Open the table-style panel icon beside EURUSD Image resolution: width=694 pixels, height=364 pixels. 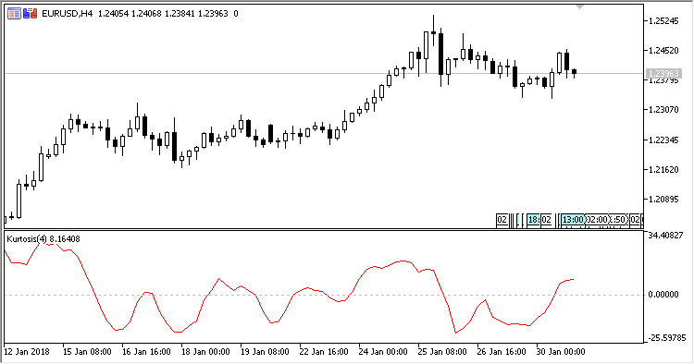point(14,14)
